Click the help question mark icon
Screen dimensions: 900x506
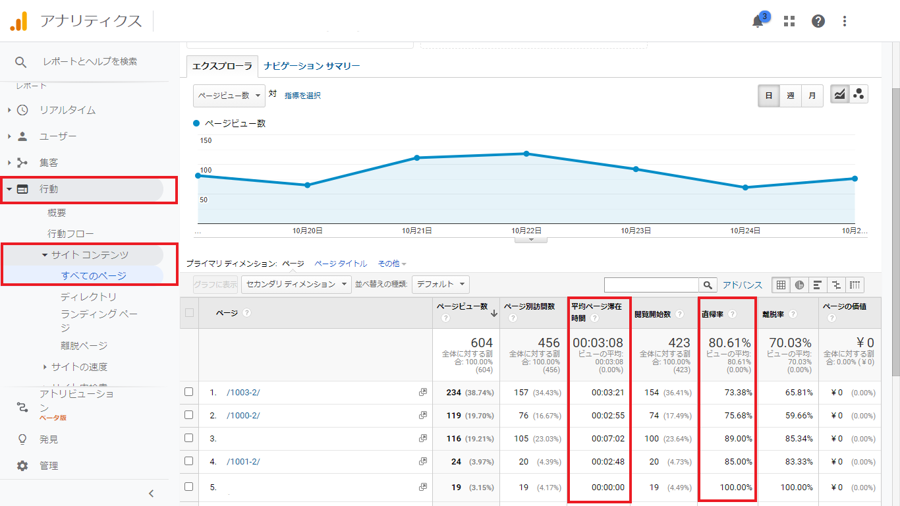[x=818, y=21]
